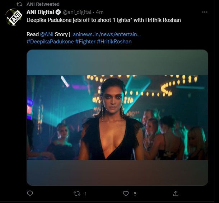This screenshot has width=219, height=203.
Task: Like the tweet with the heart icon
Action: pyautogui.click(x=126, y=194)
